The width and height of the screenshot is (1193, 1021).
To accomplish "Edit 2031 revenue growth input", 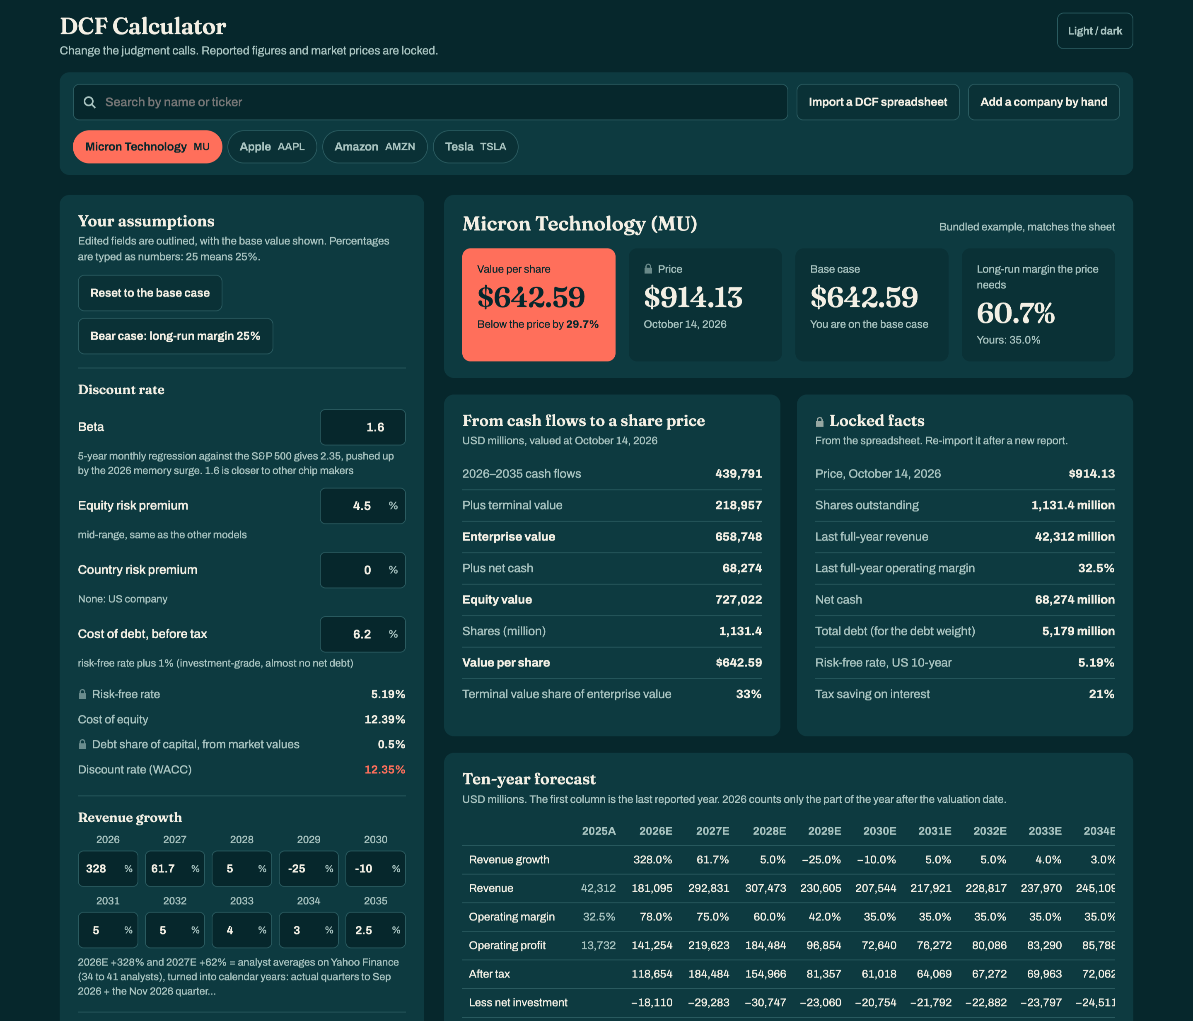I will coord(108,930).
